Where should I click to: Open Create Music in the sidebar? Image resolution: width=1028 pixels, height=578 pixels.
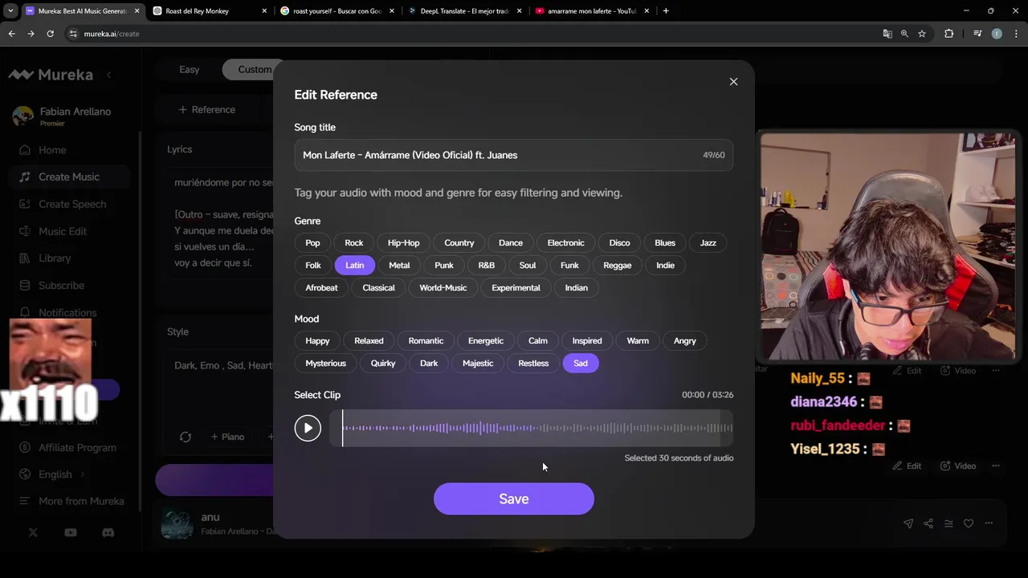pyautogui.click(x=69, y=177)
